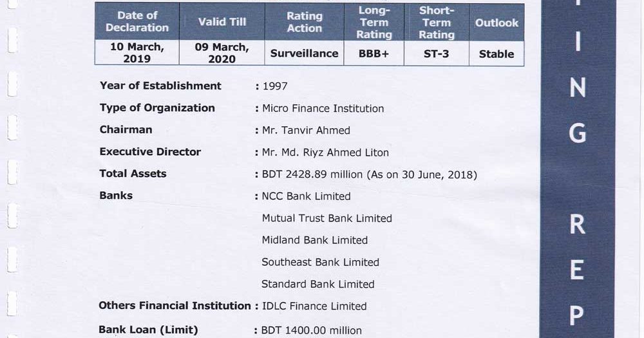Select the 'Long-Term Rating' header
The image size is (644, 338).
(x=374, y=22)
